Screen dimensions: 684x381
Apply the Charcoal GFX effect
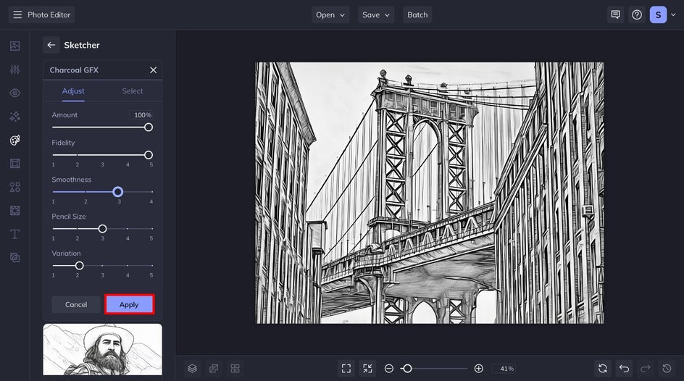pos(129,305)
